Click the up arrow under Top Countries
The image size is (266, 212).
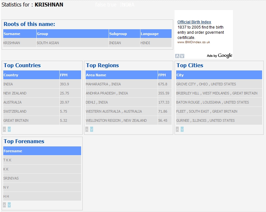click(x=5, y=129)
